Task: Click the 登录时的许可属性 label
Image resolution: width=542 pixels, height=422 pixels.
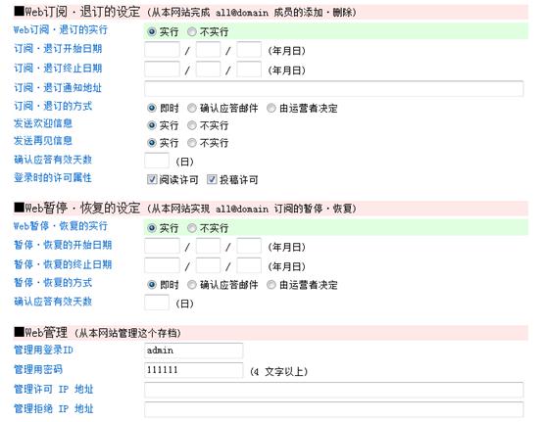Action: pos(53,178)
